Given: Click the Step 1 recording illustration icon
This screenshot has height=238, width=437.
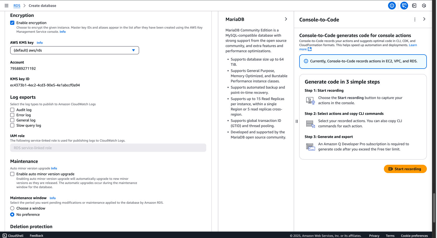Looking at the screenshot, I should pos(310,101).
